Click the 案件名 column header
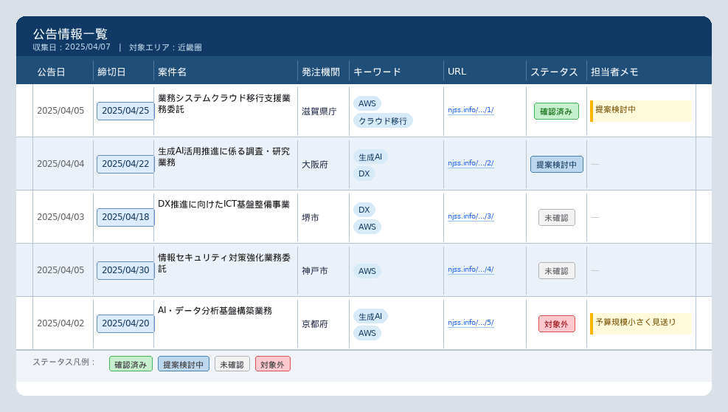728x412 pixels. point(172,72)
